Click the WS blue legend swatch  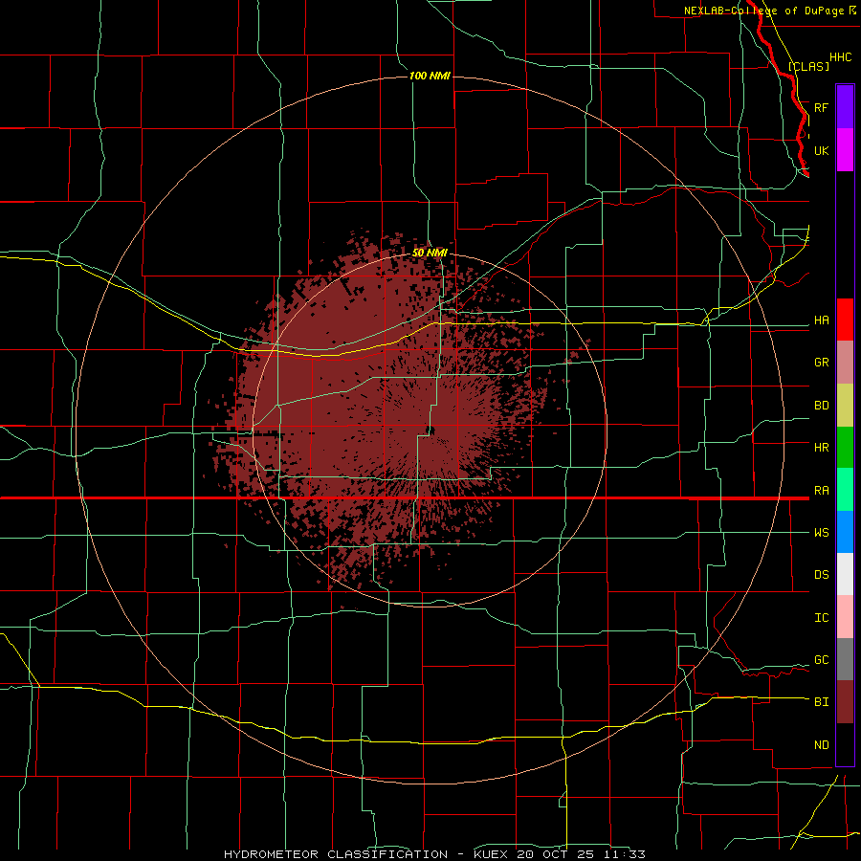point(845,532)
